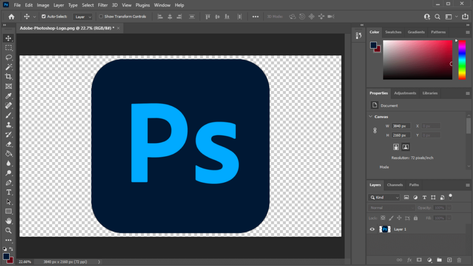Open the Filter menu

(x=103, y=5)
